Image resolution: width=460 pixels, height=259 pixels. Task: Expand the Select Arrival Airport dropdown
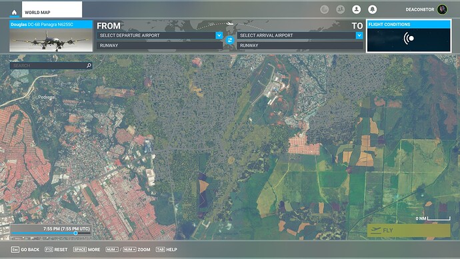tap(359, 35)
